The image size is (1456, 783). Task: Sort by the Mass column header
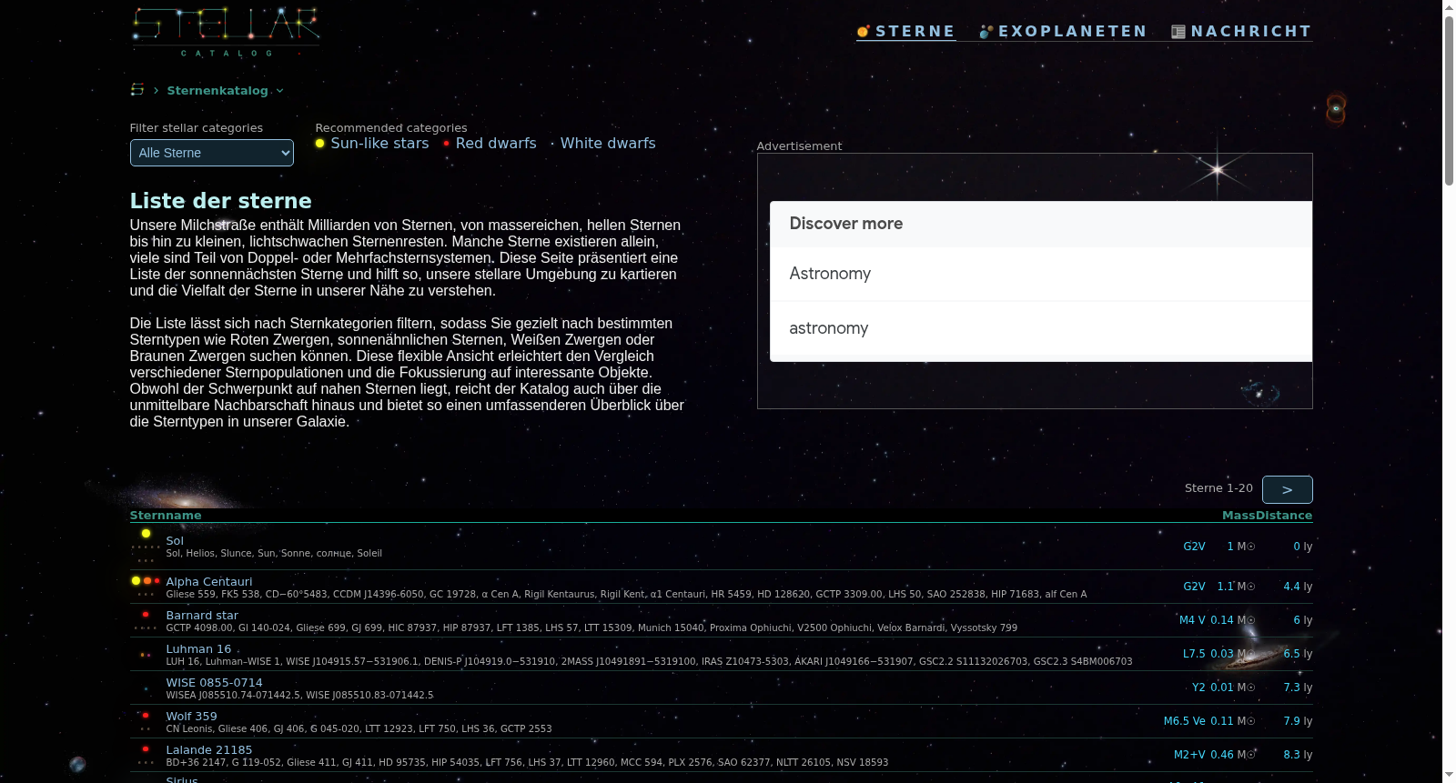click(x=1239, y=516)
